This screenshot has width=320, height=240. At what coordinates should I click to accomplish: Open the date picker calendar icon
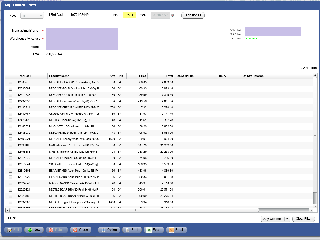[173, 16]
